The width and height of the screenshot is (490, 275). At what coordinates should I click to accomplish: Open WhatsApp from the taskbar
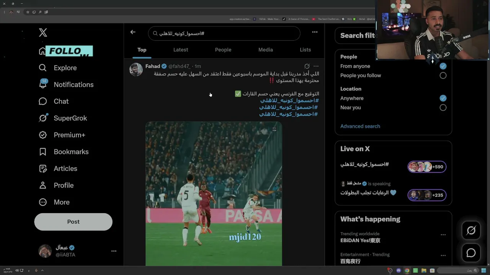(415, 270)
